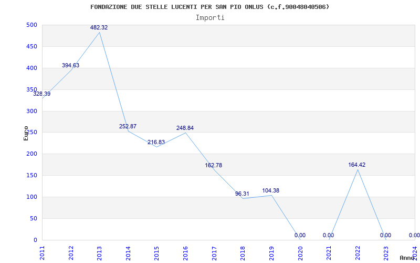The image size is (420, 263).
Task: Click the 216.83 data label
Action: tap(156, 142)
